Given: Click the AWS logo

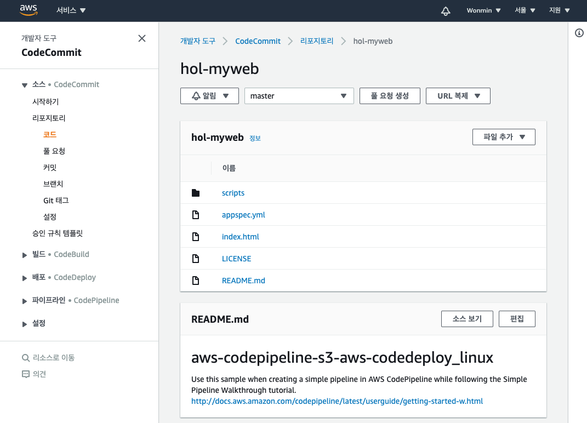Looking at the screenshot, I should [29, 10].
